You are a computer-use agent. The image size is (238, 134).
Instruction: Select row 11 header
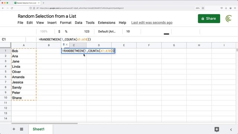pos(6,103)
